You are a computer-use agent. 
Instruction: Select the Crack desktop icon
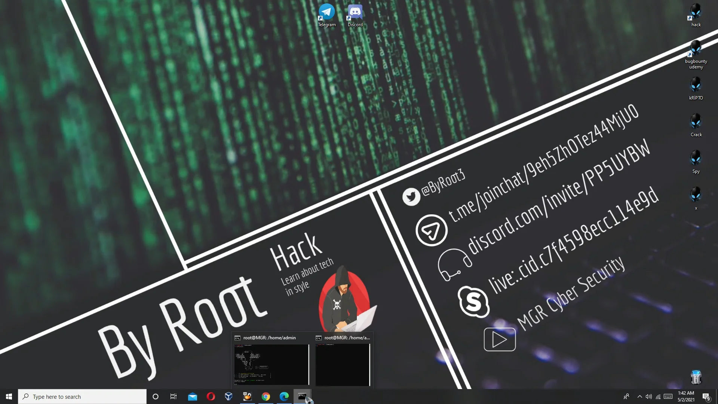click(696, 125)
